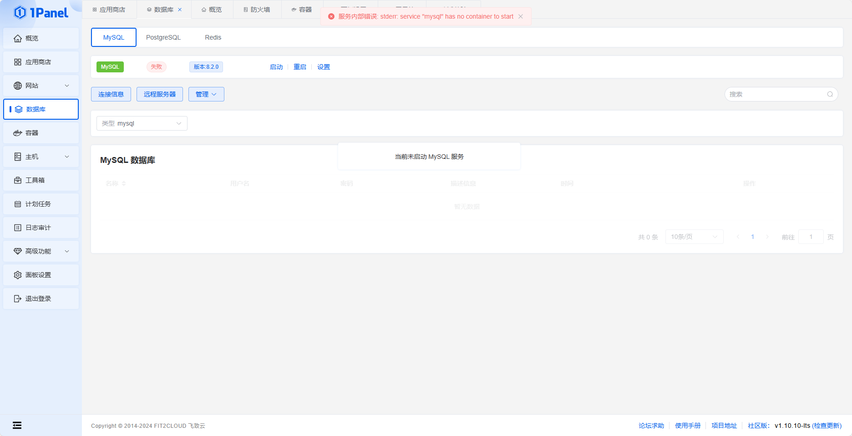Screen dimensions: 852x436
Task: Dismiss the mysql error notification
Action: 521,16
